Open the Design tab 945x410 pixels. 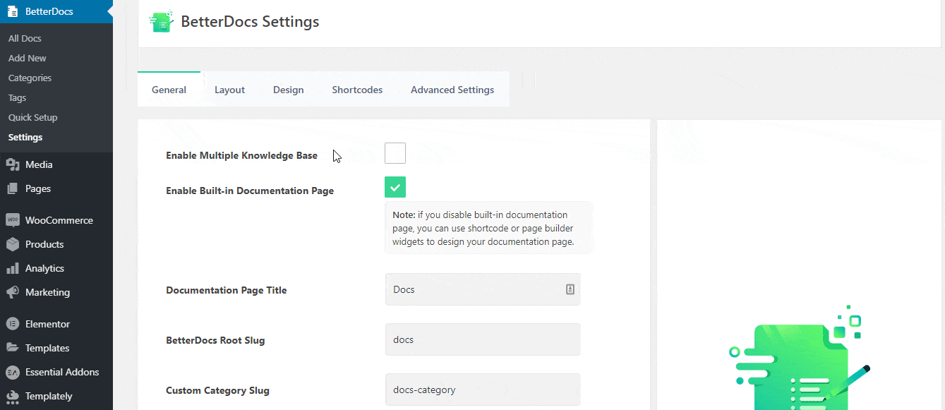[289, 90]
